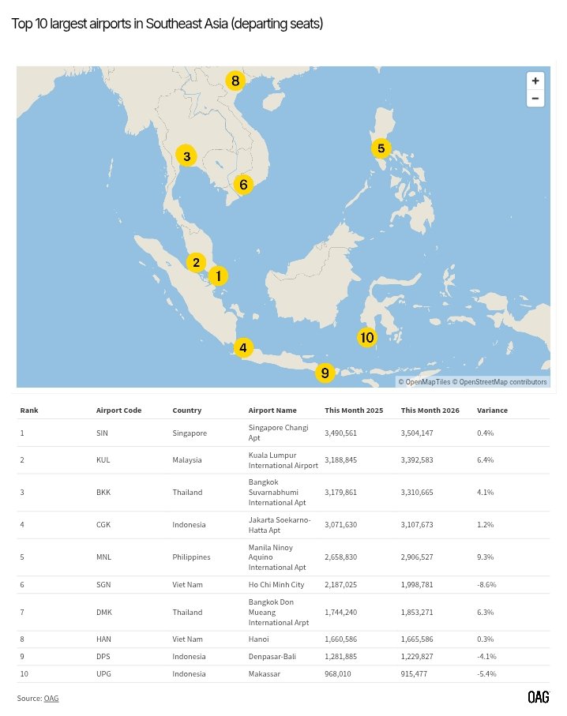Click the 3,504,147 seats value

tap(417, 433)
